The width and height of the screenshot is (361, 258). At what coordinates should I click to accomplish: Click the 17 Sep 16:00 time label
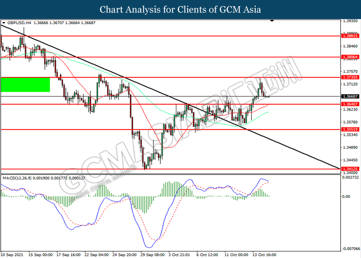tap(69, 255)
